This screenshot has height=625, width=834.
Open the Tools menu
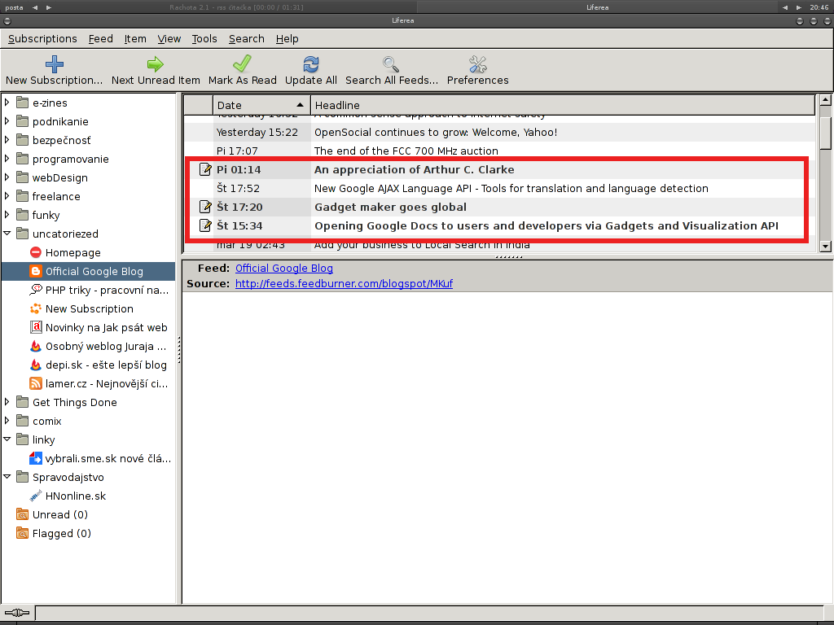204,39
